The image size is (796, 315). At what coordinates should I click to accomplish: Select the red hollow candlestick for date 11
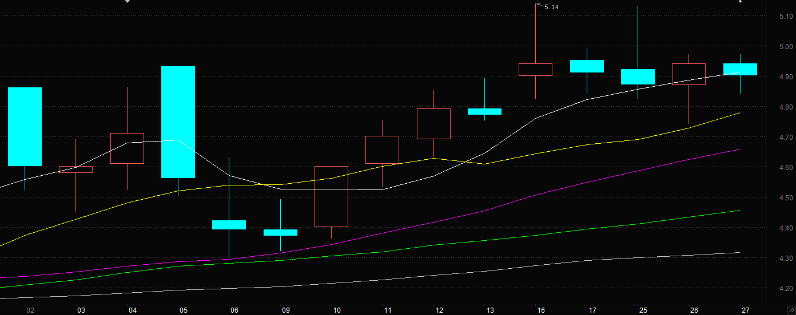[382, 150]
